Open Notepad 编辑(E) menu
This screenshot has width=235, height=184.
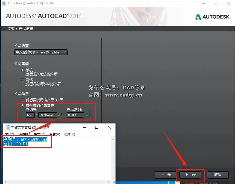coord(25,134)
